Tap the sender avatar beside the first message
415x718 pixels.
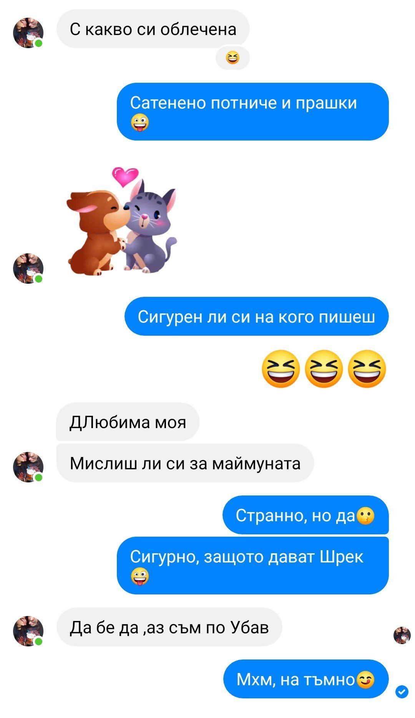[x=28, y=33]
